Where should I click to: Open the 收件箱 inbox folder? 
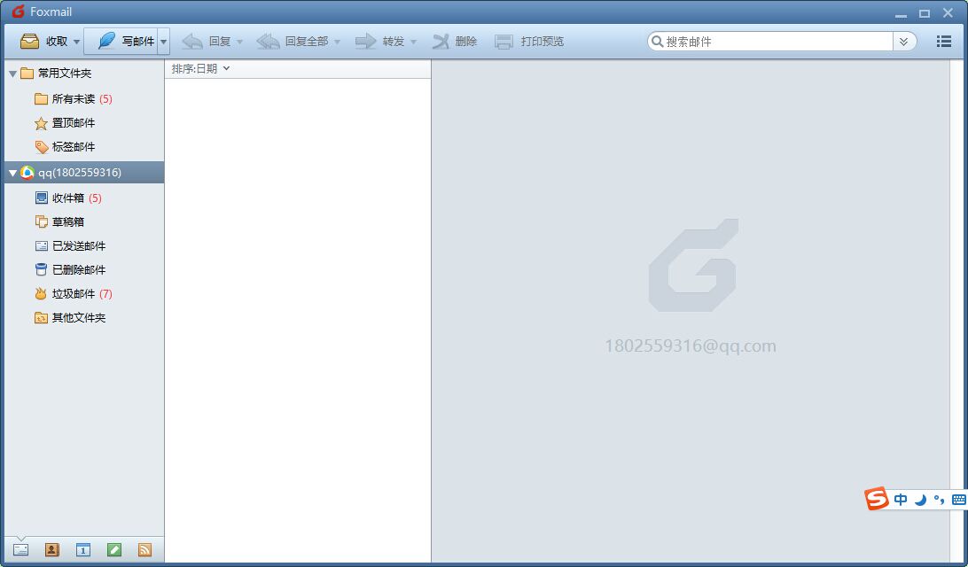tap(67, 198)
